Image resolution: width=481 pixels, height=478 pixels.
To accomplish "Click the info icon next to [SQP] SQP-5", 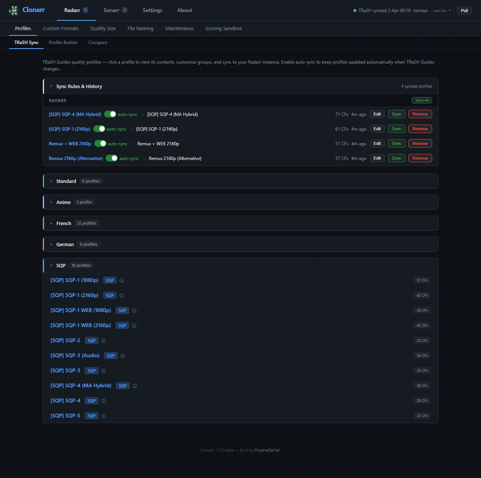I will click(104, 416).
